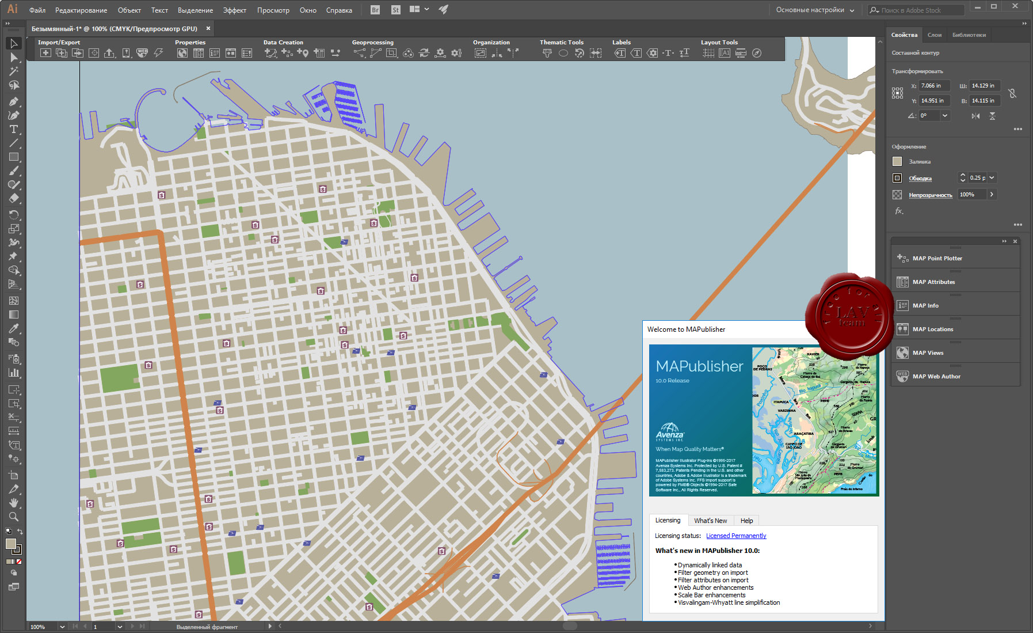Click the stroke weight stepper arrows
The image size is (1033, 633).
963,178
